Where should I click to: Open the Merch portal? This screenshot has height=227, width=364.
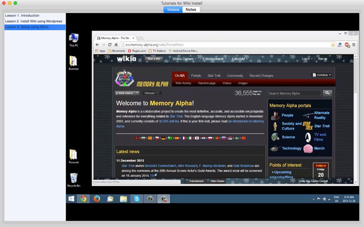tap(319, 148)
